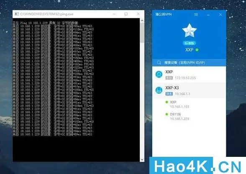This screenshot has width=246, height=174.
Task: Focus the 搜索设备 search field
Action: tap(189, 62)
